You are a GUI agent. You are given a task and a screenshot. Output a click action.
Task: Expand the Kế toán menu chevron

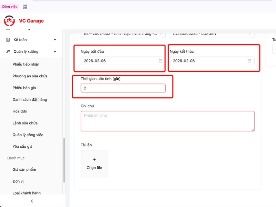[x=55, y=40]
